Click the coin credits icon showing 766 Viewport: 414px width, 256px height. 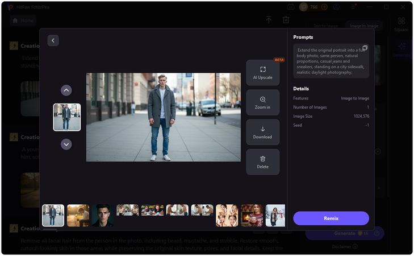303,7
